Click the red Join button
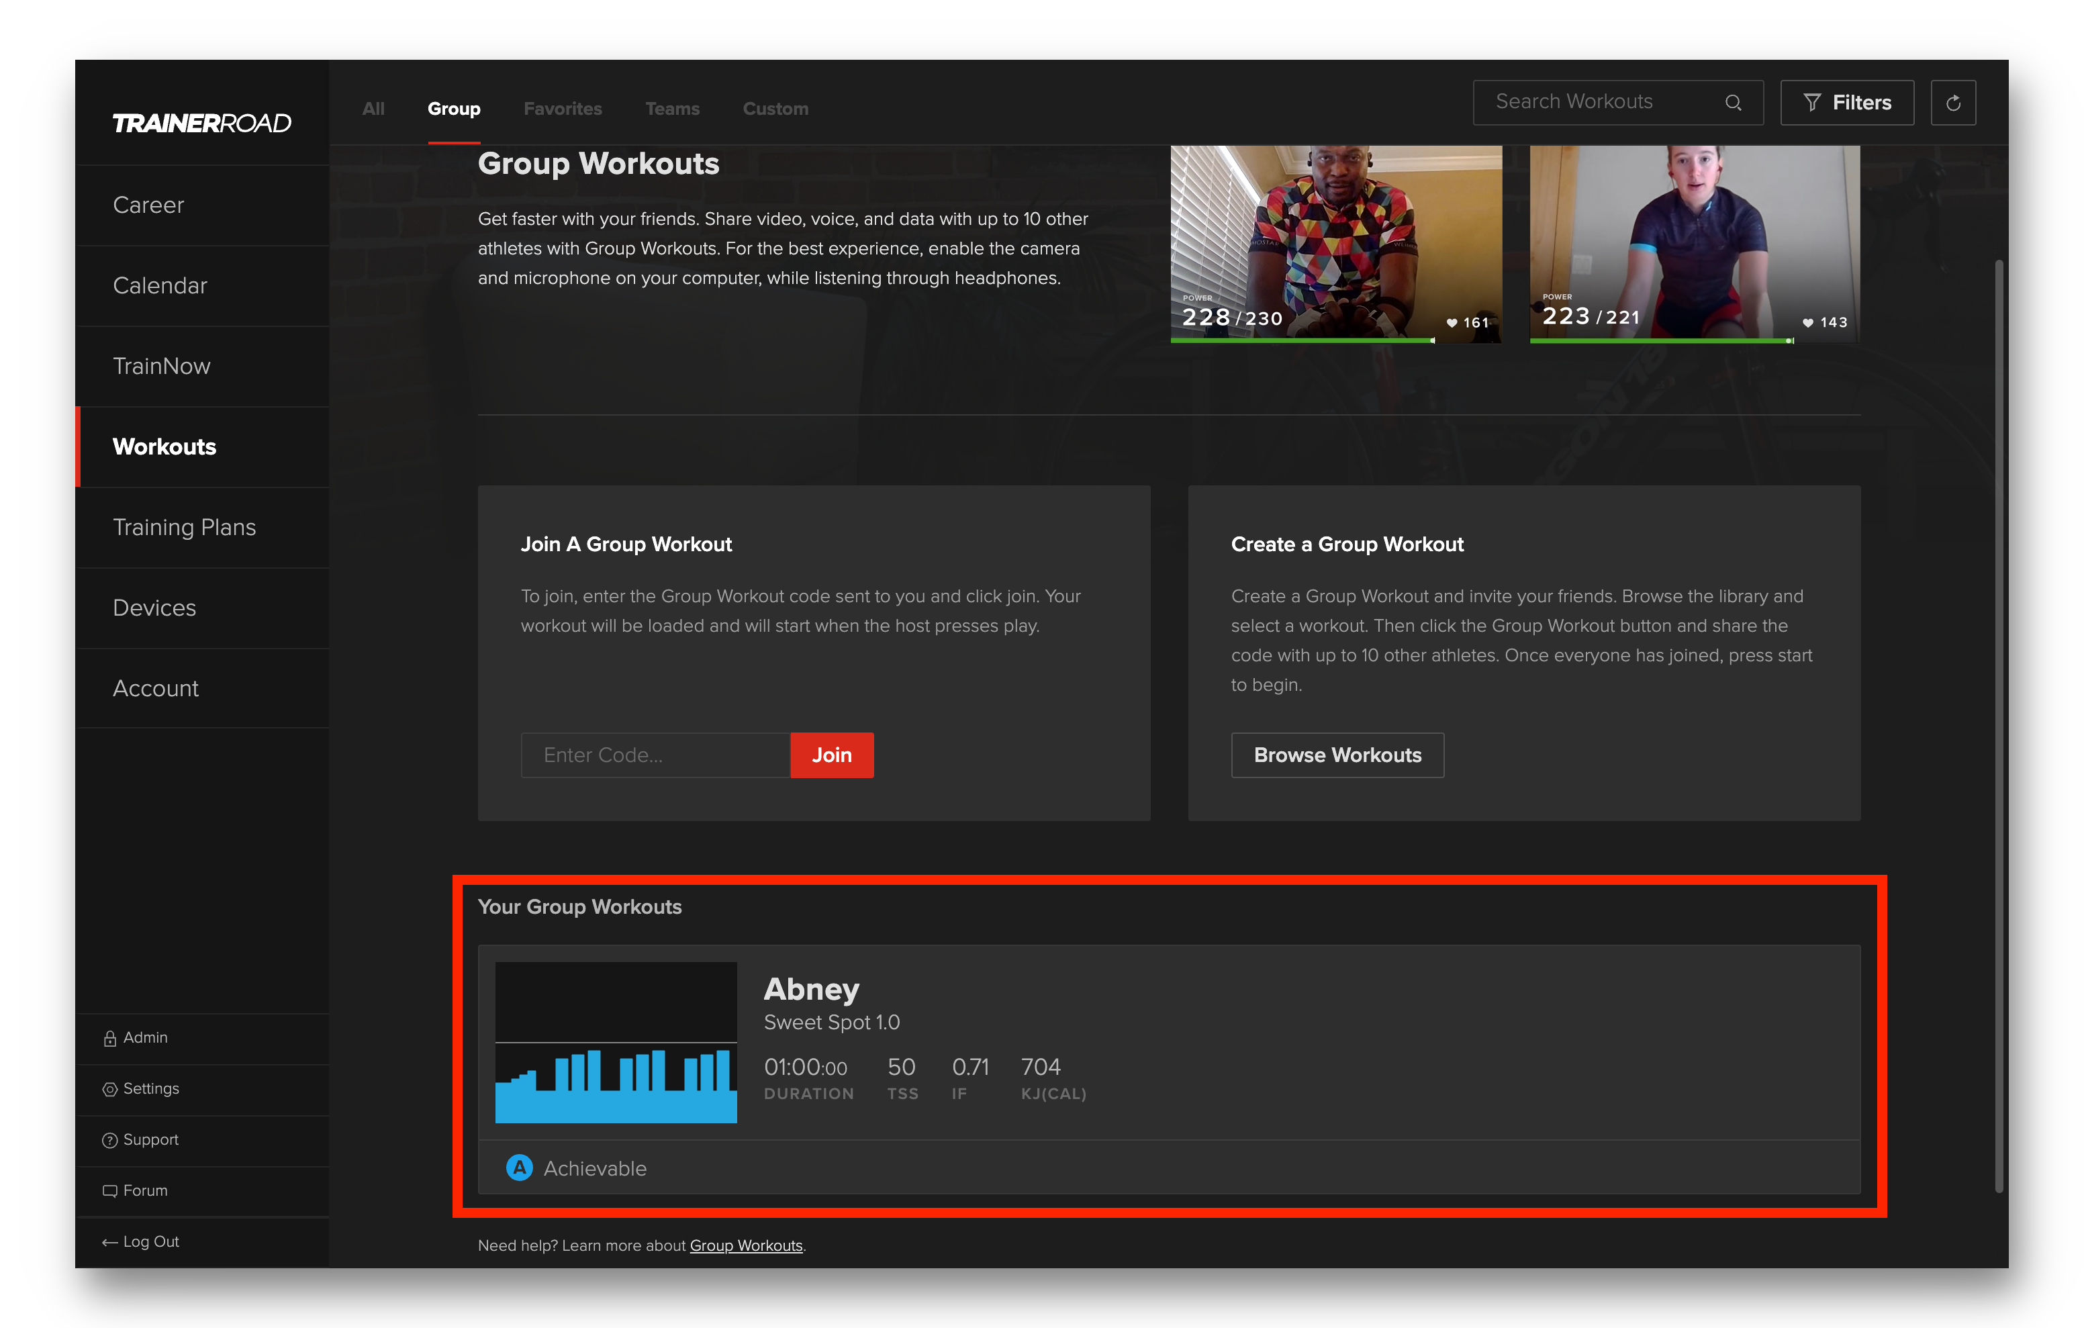 pyautogui.click(x=832, y=756)
